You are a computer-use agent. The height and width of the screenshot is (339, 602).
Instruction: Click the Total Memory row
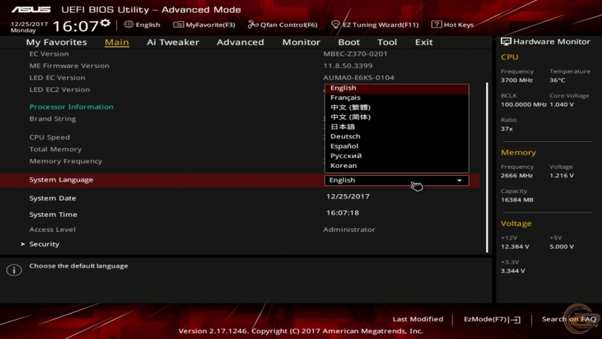point(55,149)
